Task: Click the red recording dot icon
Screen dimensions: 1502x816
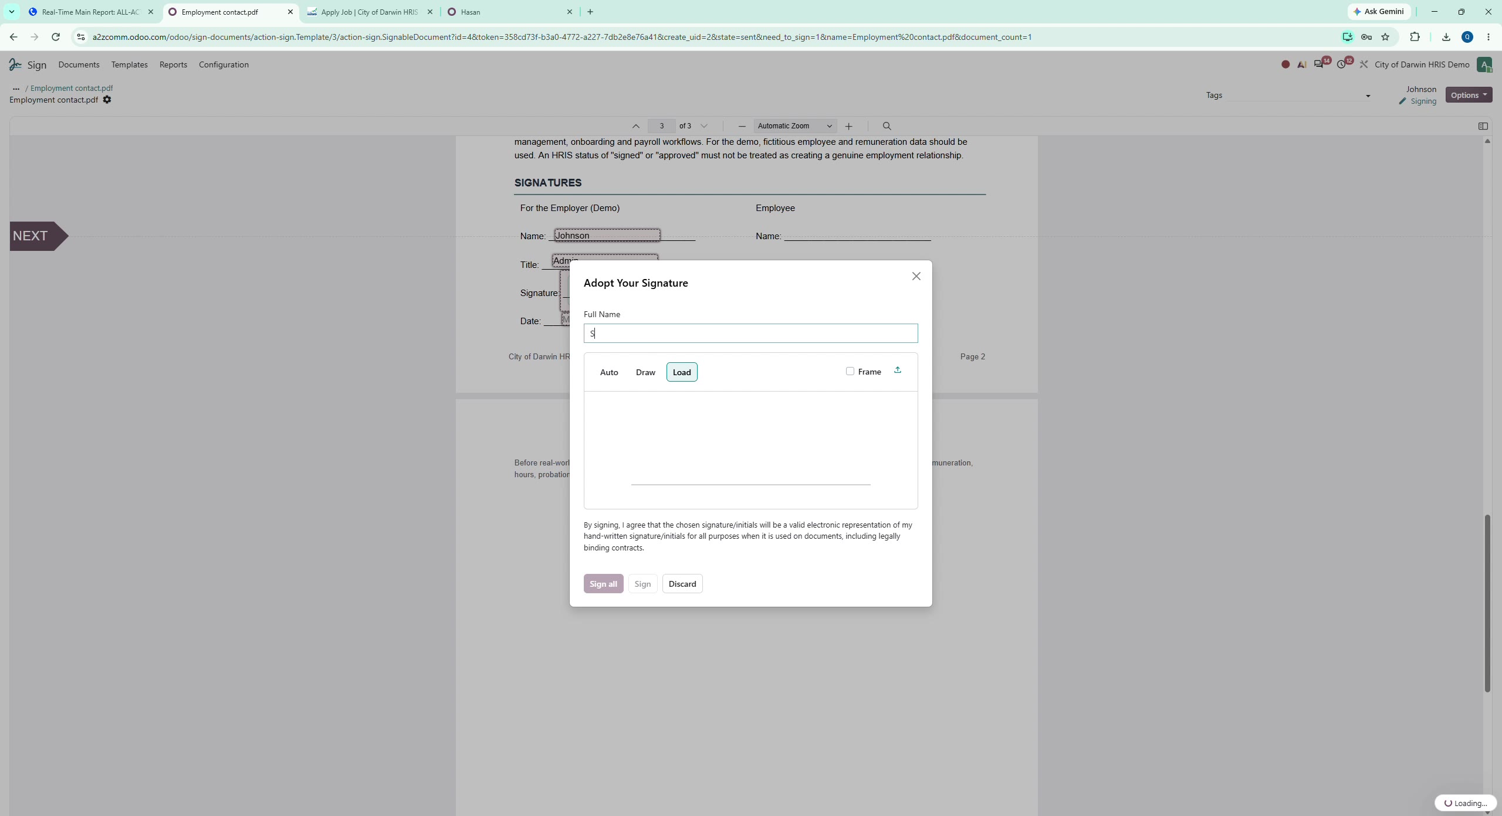Action: 1286,64
